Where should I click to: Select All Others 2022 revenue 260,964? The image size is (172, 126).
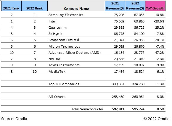pyautogui.click(x=138, y=97)
